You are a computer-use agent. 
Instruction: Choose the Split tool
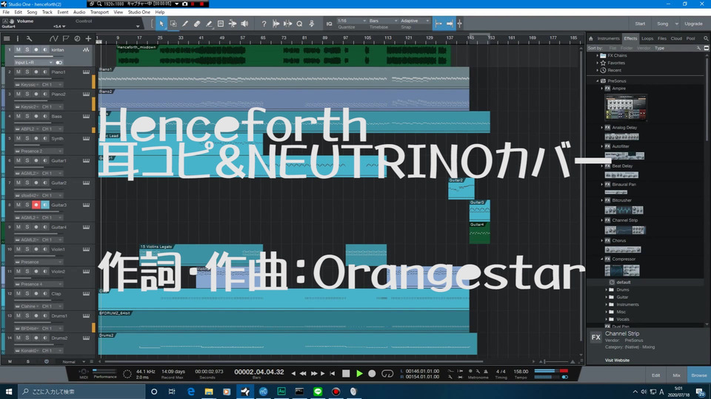click(x=185, y=24)
